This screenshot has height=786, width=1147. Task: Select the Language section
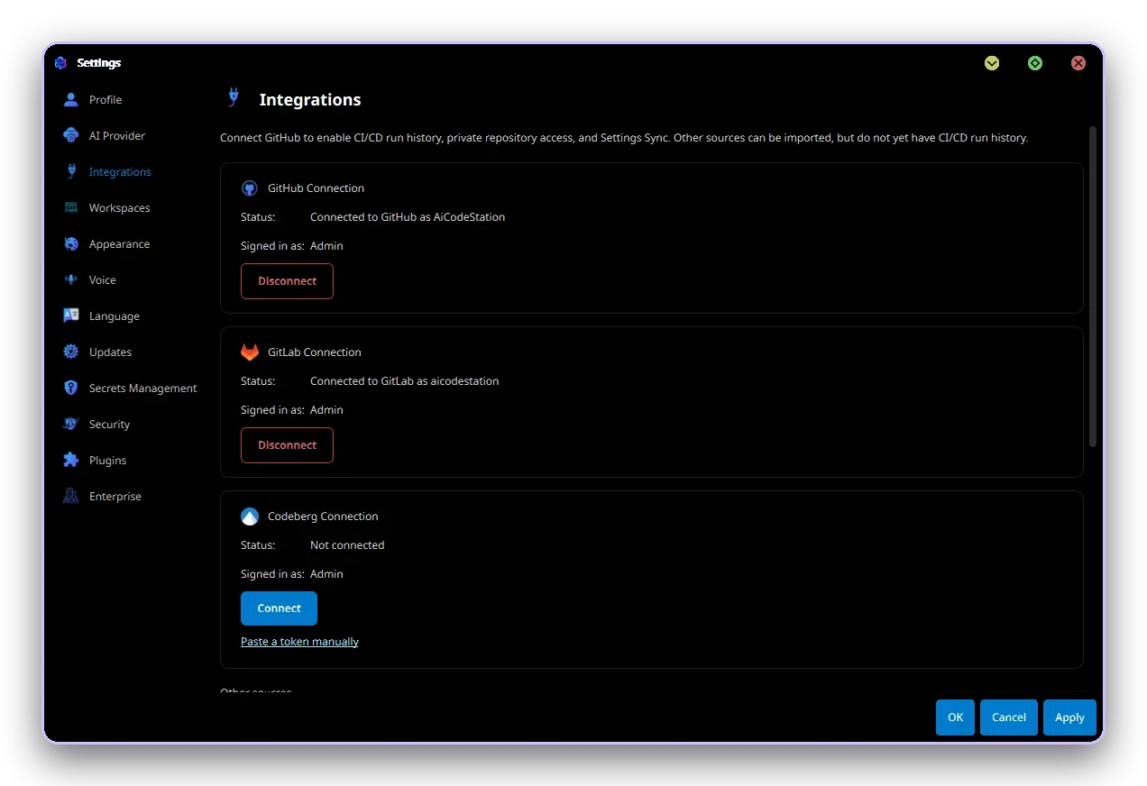115,316
